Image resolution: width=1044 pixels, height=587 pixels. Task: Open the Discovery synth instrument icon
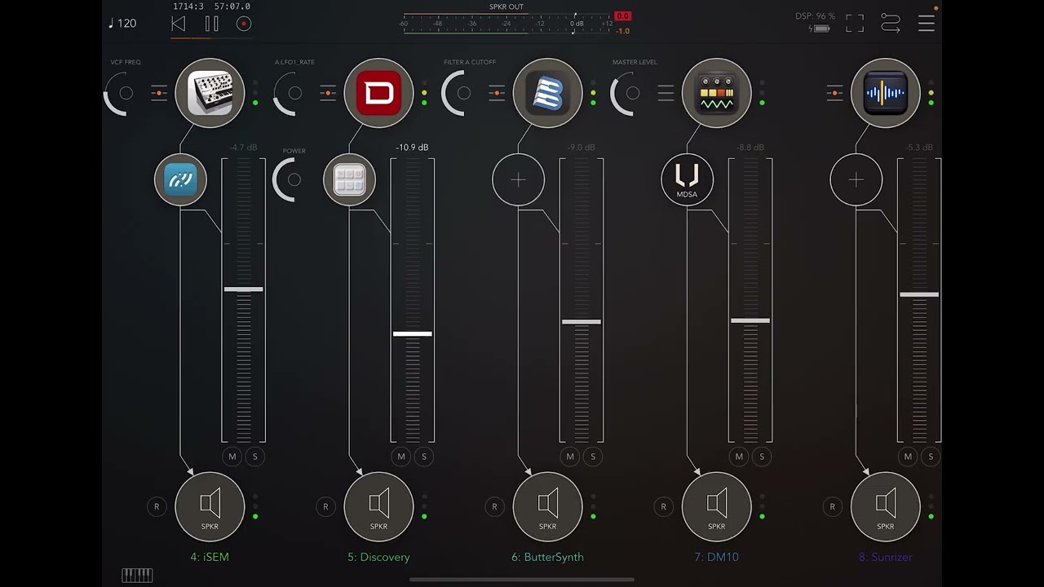point(379,93)
